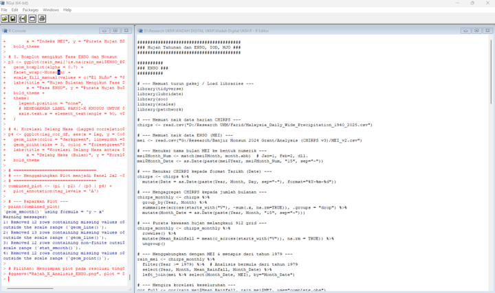Image resolution: width=495 pixels, height=293 pixels.
Task: Click 'geom_boxplot(alpha = 0.7)' console line
Action: (x=48, y=67)
